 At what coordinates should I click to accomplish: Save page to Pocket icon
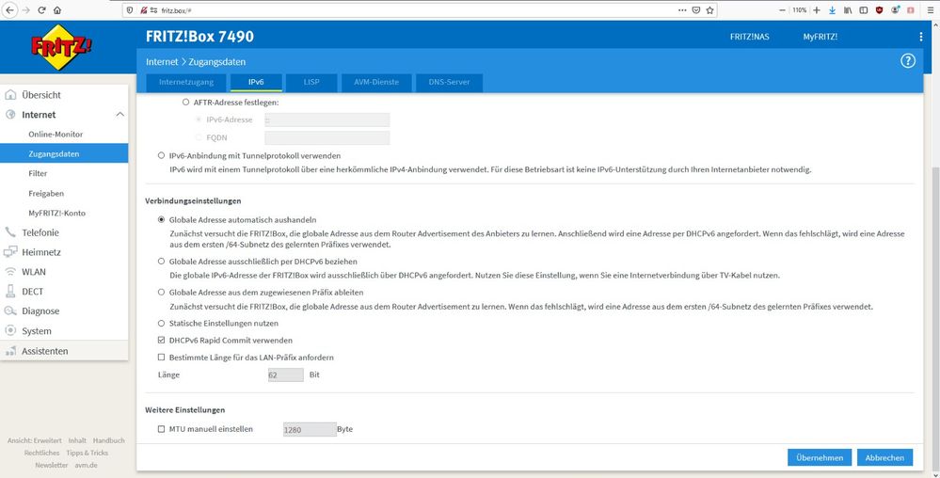(x=696, y=10)
